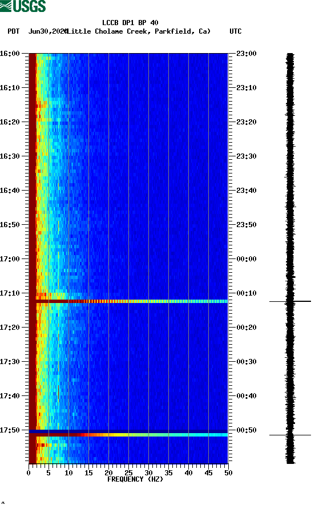Click the '0' frequency tick label

tap(29, 473)
